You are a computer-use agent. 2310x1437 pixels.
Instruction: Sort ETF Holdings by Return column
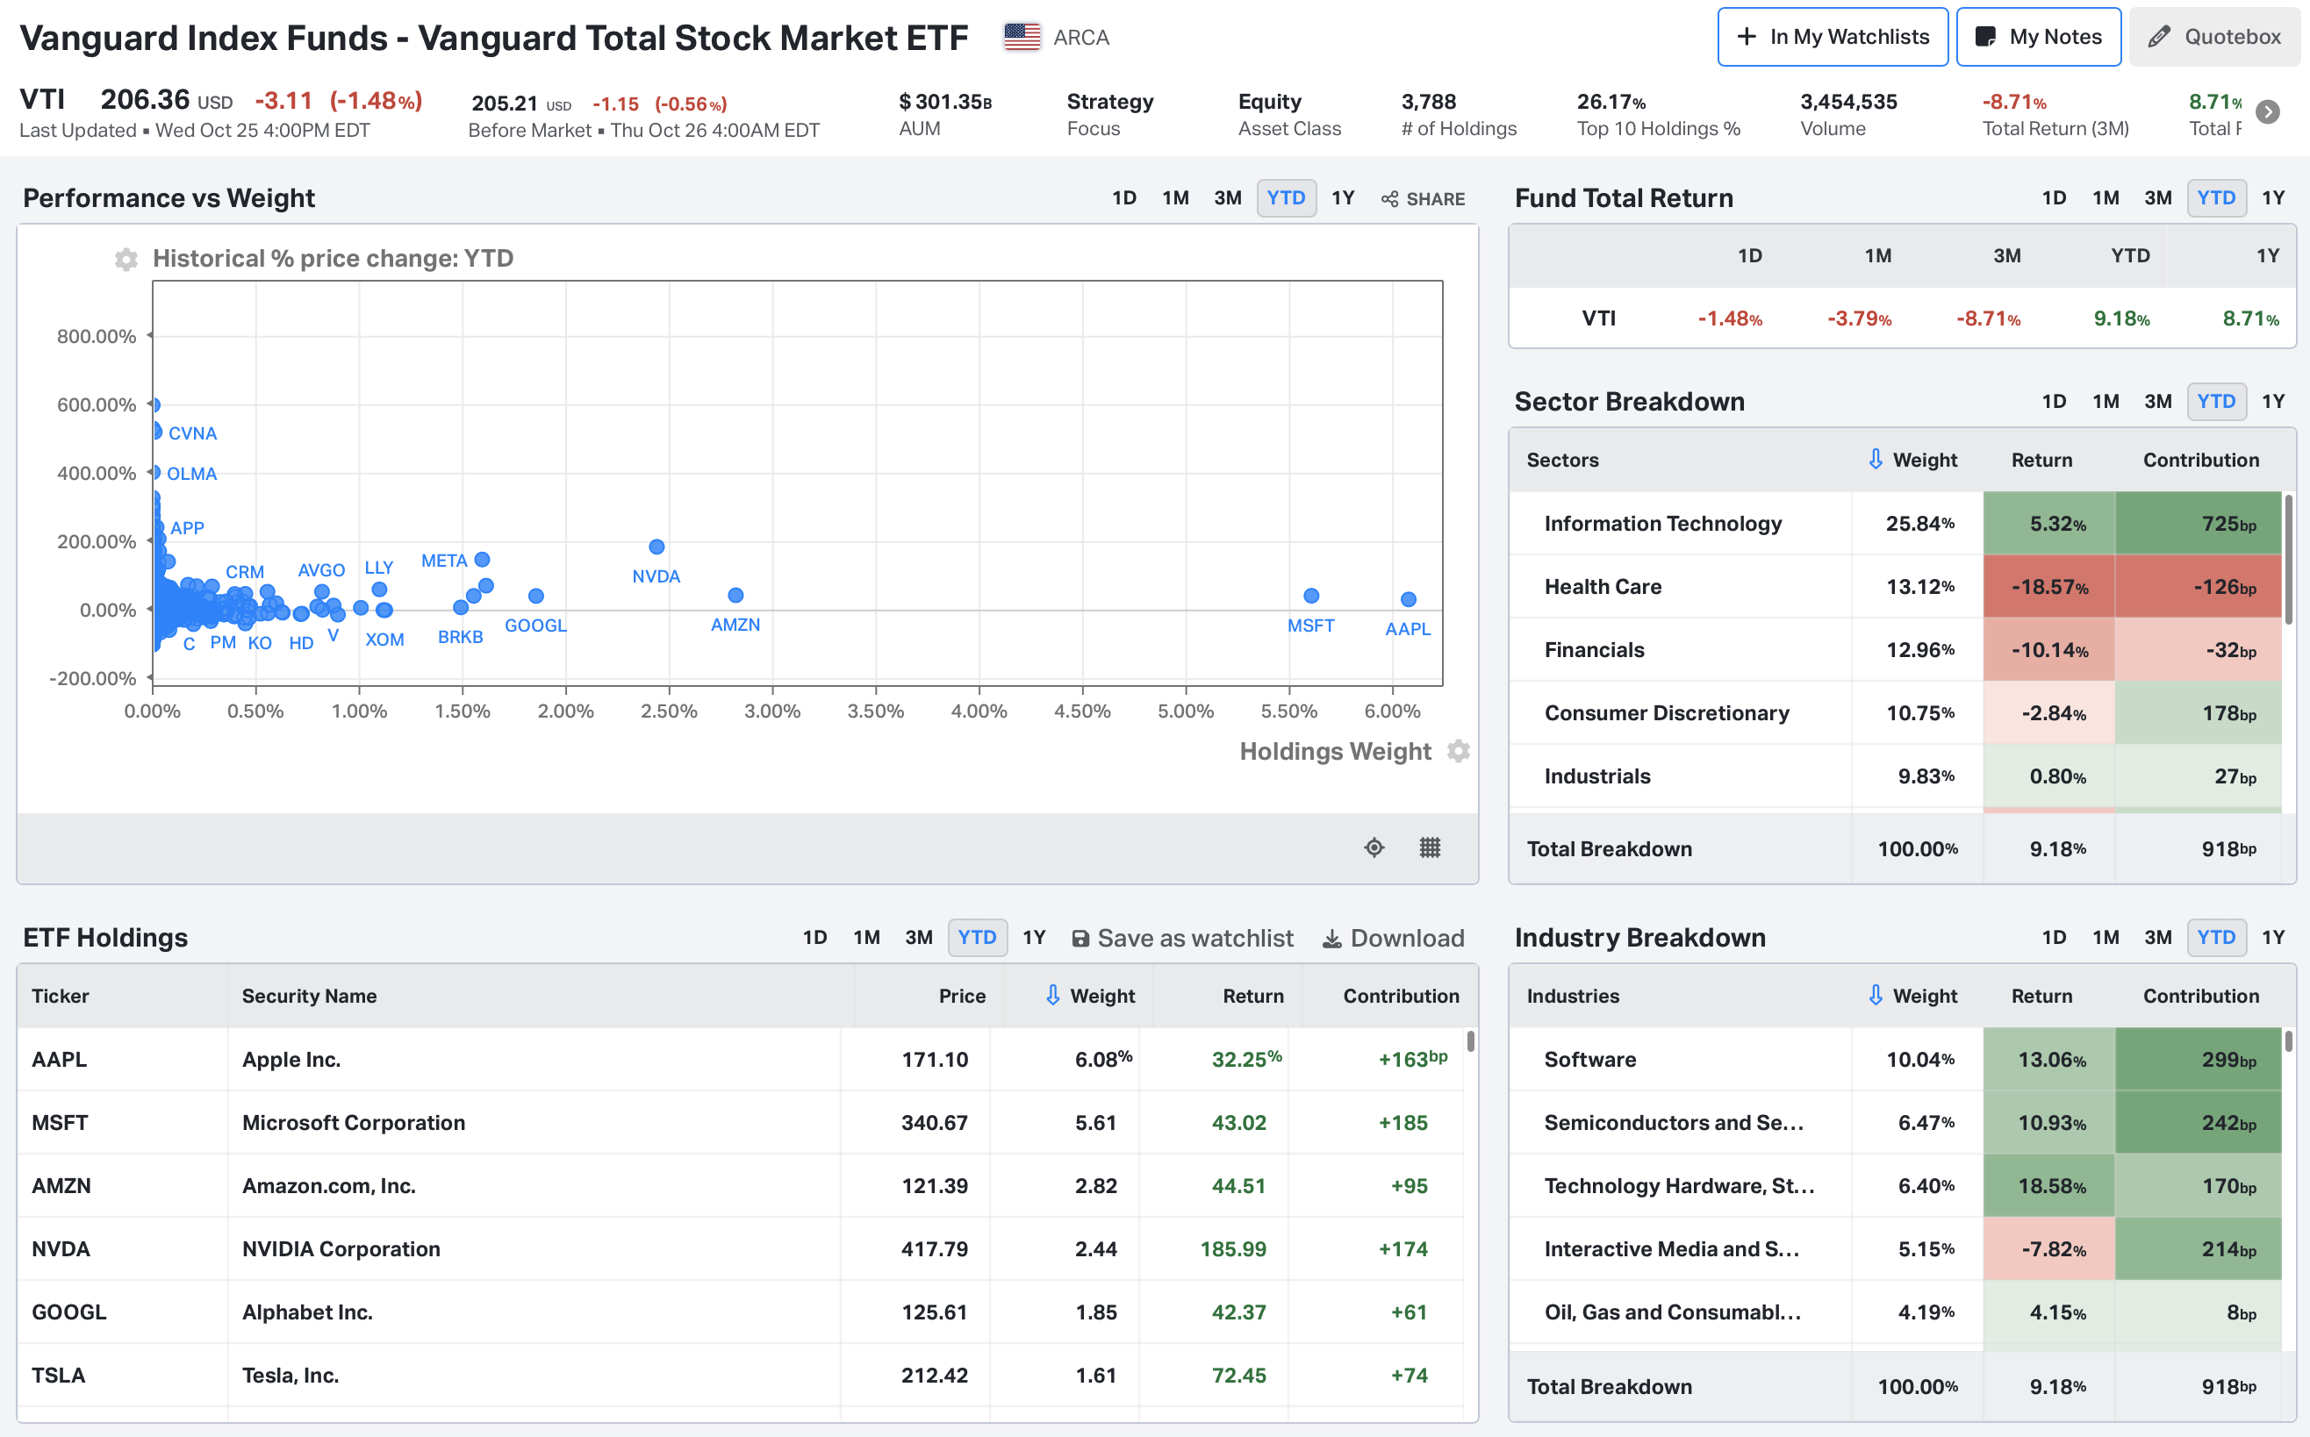1253,995
